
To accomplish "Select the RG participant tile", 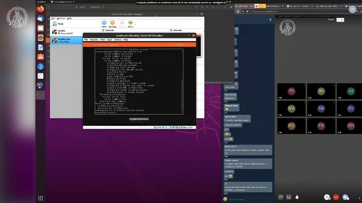I will [x=291, y=126].
